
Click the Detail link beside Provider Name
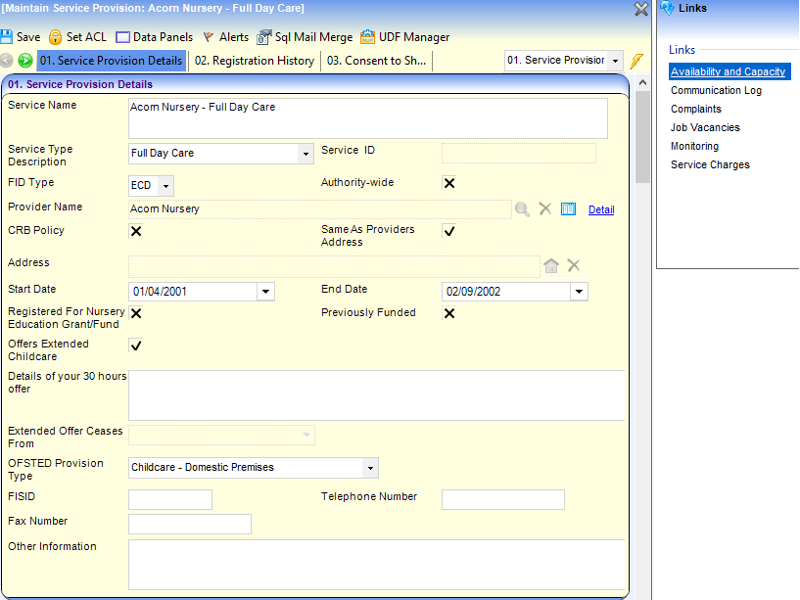click(x=601, y=209)
